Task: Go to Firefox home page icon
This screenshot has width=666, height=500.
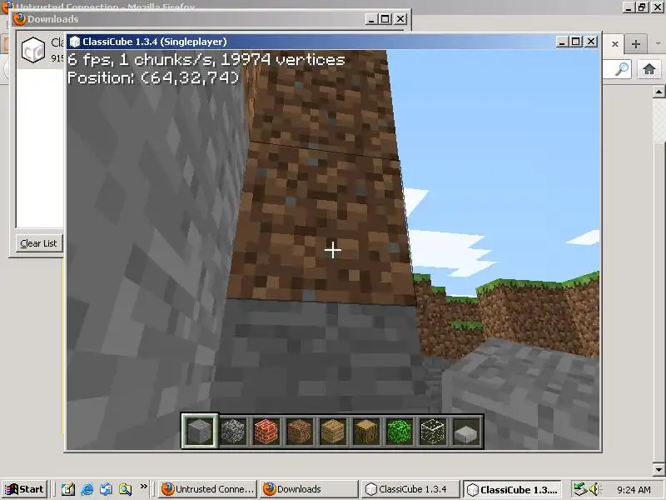Action: coord(649,69)
